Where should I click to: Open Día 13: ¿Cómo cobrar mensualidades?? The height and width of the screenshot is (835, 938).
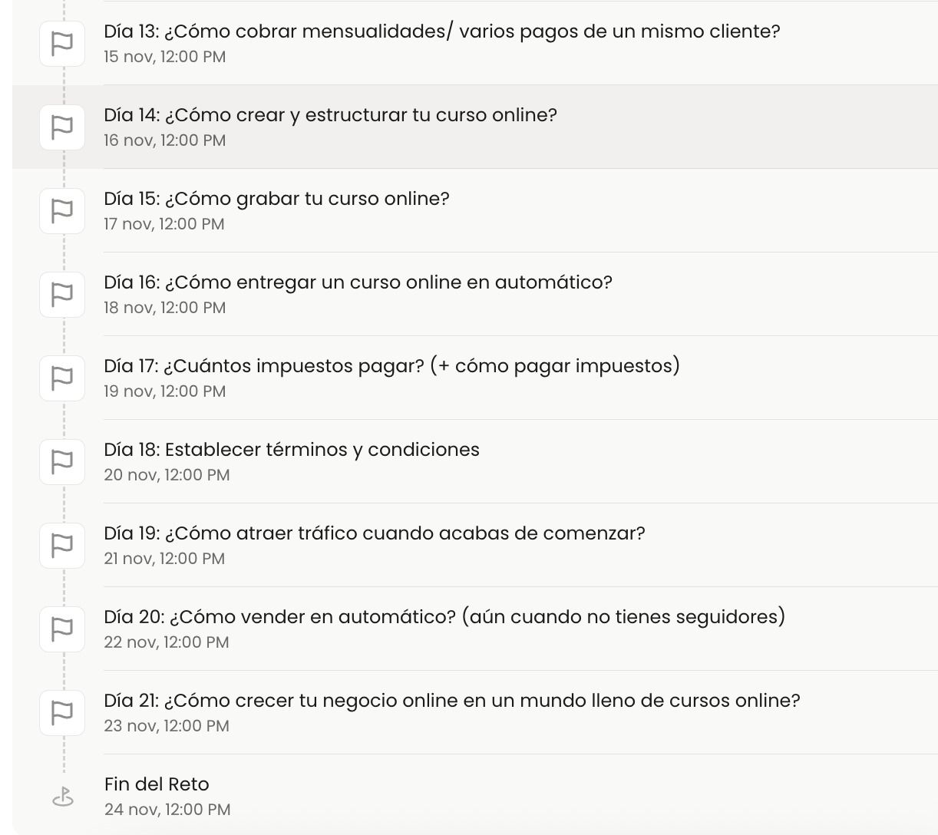click(x=441, y=31)
